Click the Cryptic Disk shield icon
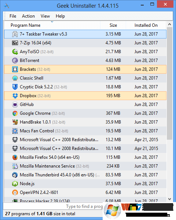This screenshot has height=220, width=176. tap(15, 87)
